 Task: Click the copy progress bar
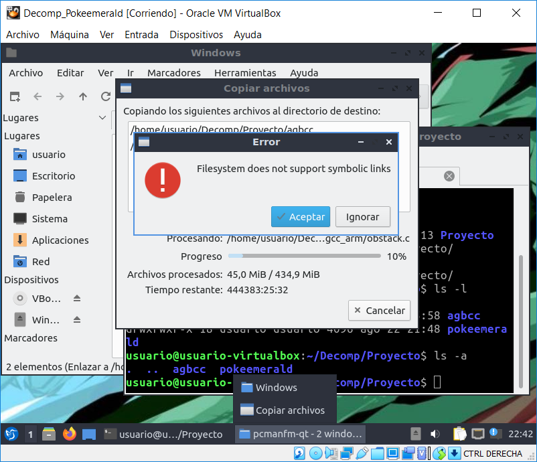tap(304, 256)
